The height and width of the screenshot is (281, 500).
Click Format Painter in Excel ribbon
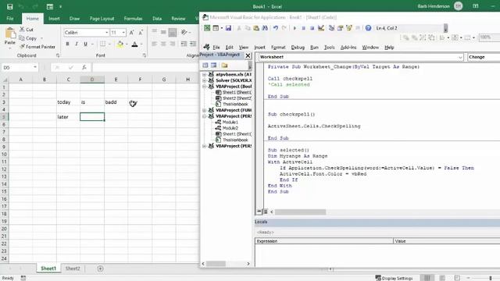(x=37, y=47)
